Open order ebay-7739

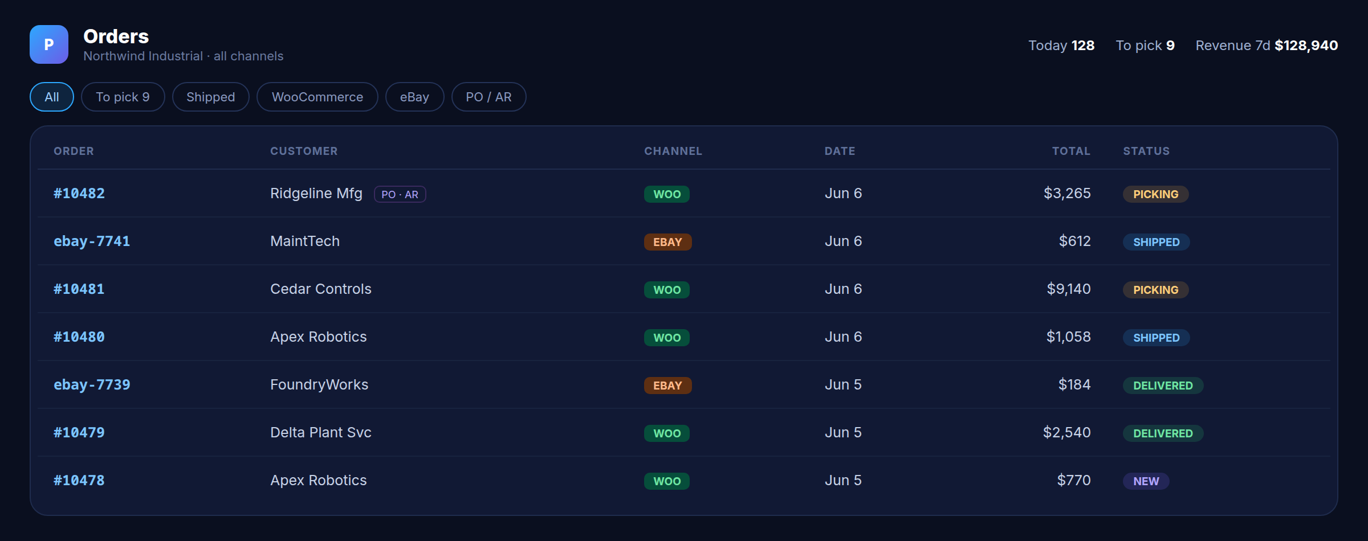point(92,385)
